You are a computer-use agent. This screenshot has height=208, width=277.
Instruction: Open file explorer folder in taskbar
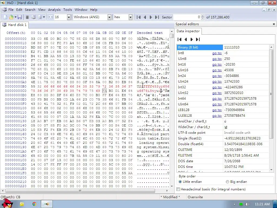pos(22,204)
